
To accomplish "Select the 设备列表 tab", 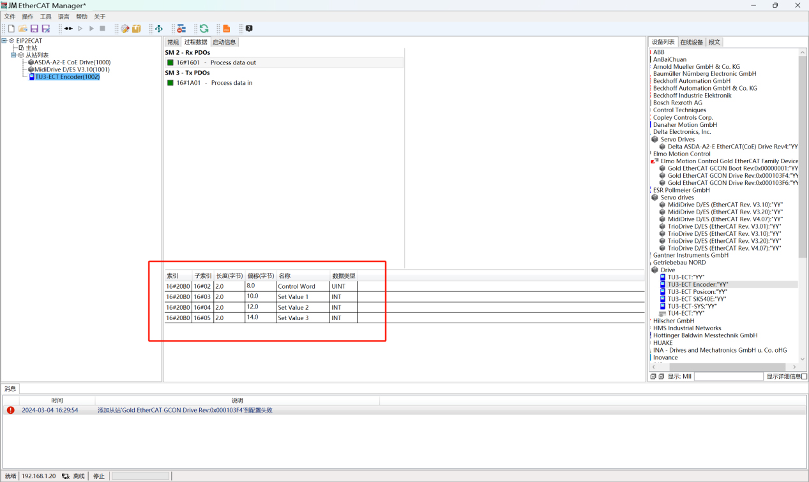I will coord(663,42).
